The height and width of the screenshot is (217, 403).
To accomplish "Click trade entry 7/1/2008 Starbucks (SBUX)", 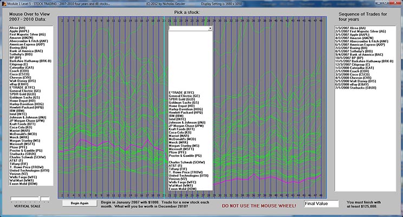I will [355, 88].
